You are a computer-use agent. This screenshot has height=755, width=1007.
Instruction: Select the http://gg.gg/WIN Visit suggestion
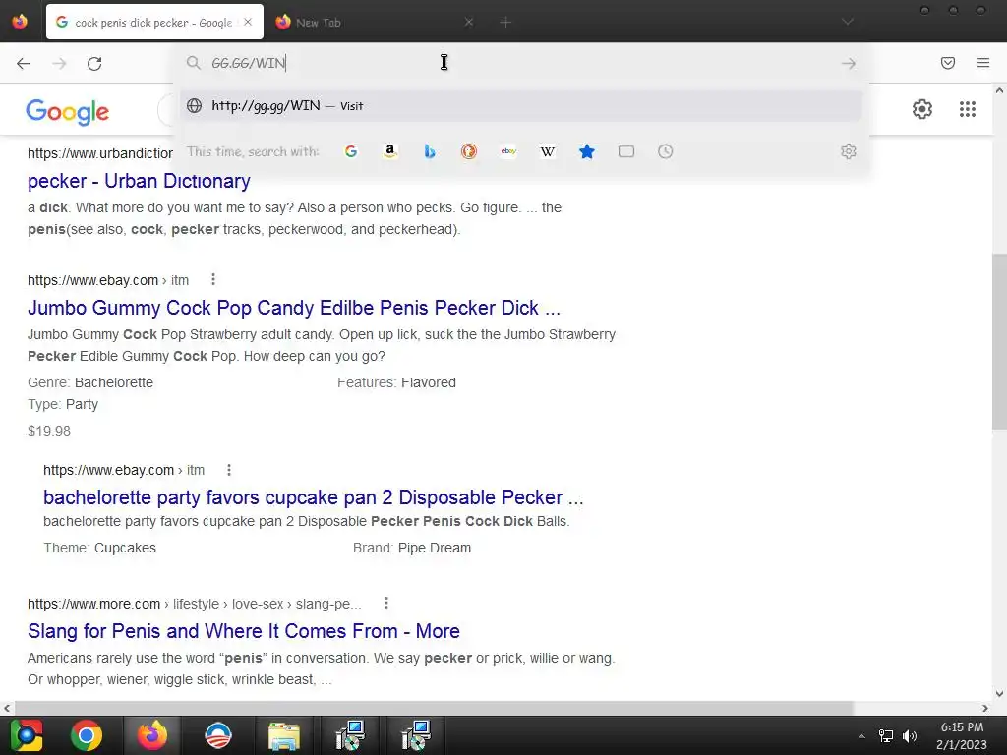(521, 106)
